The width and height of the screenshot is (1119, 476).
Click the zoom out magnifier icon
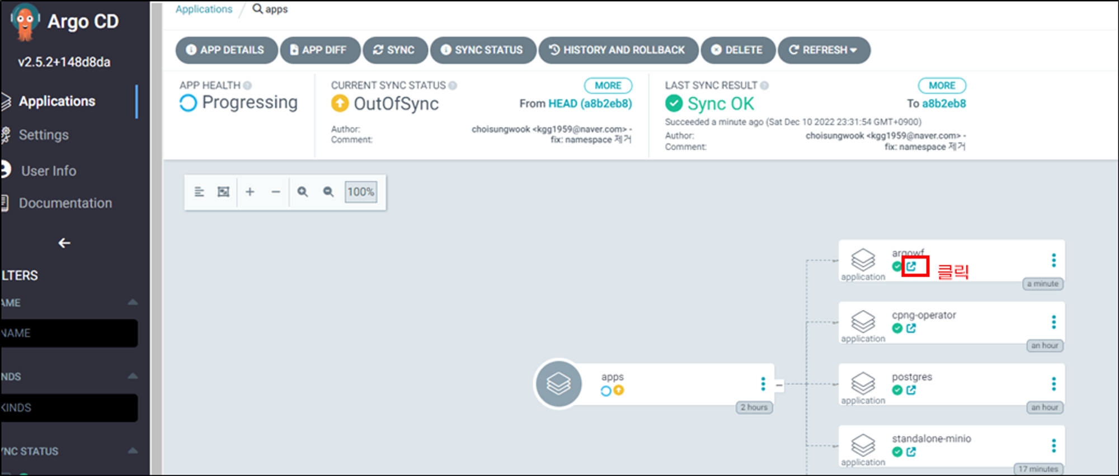[x=328, y=192]
